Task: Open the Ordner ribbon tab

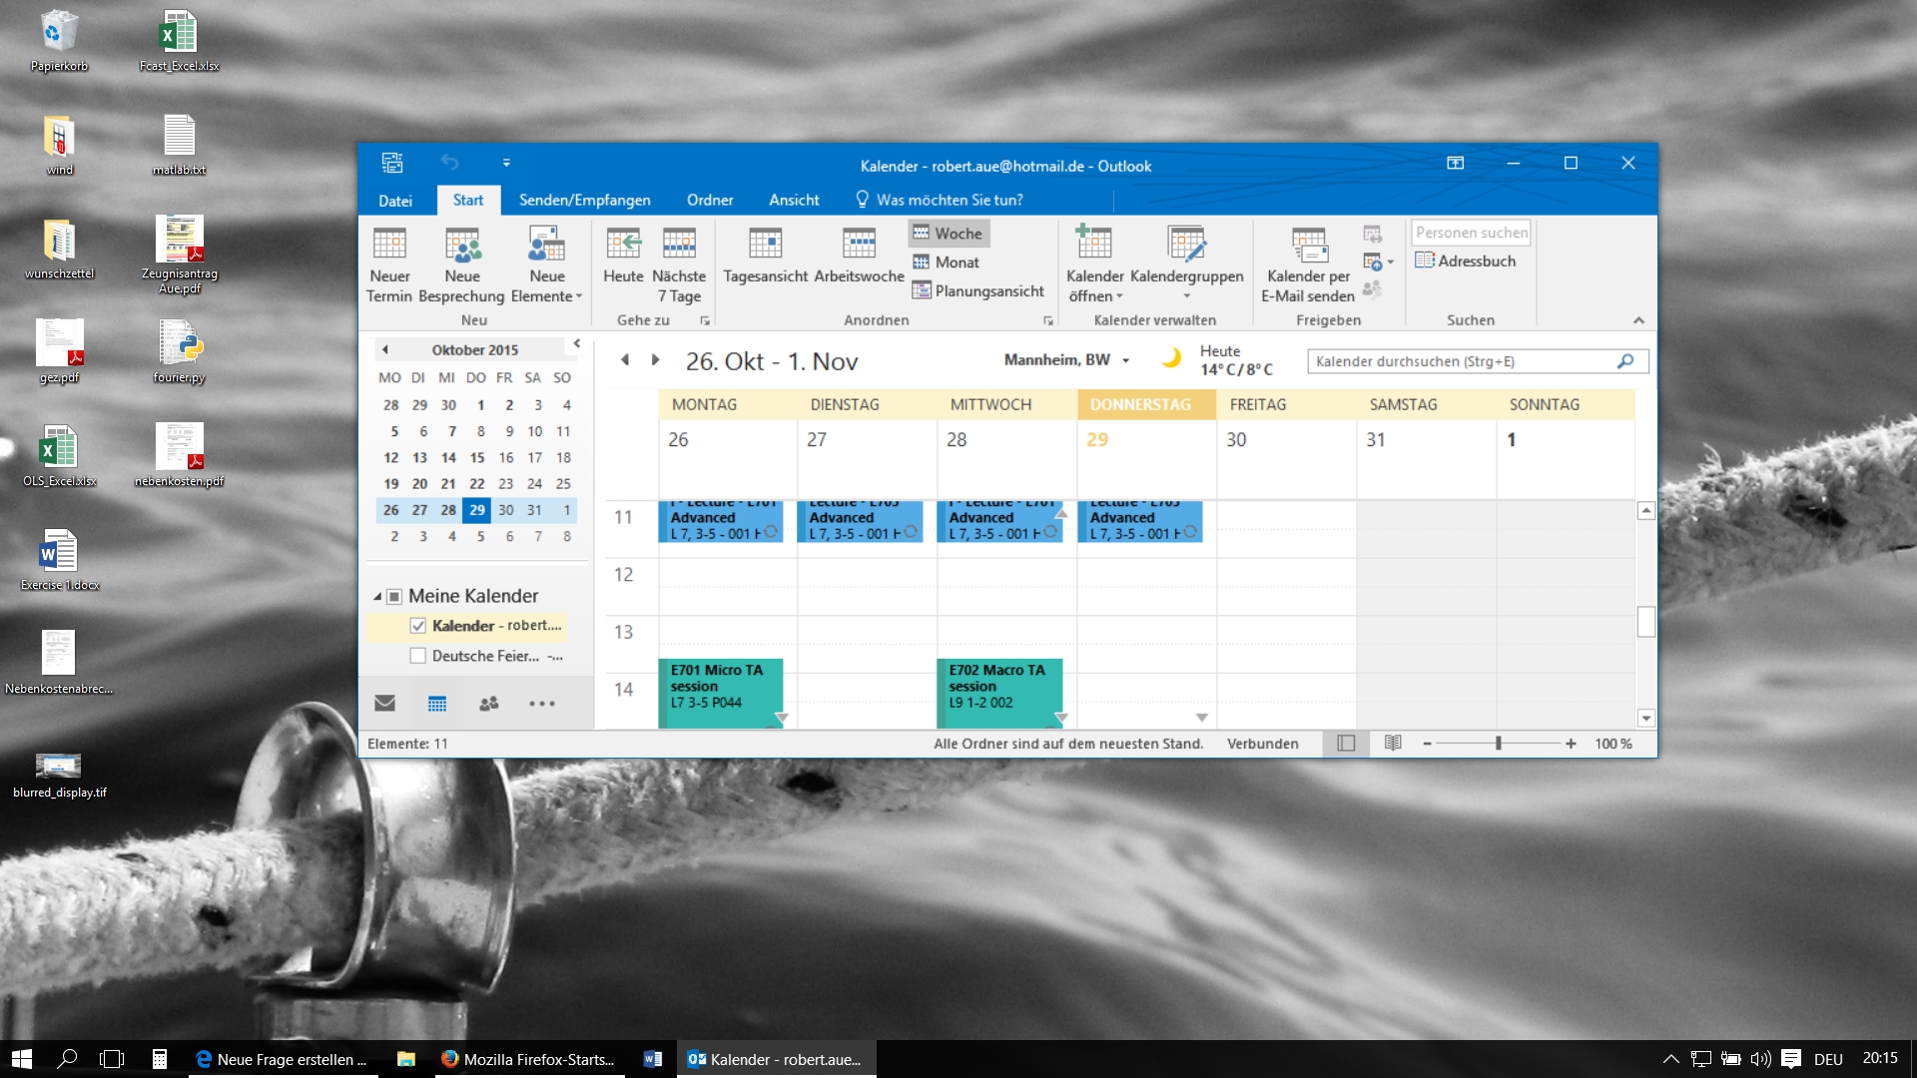Action: pos(710,200)
